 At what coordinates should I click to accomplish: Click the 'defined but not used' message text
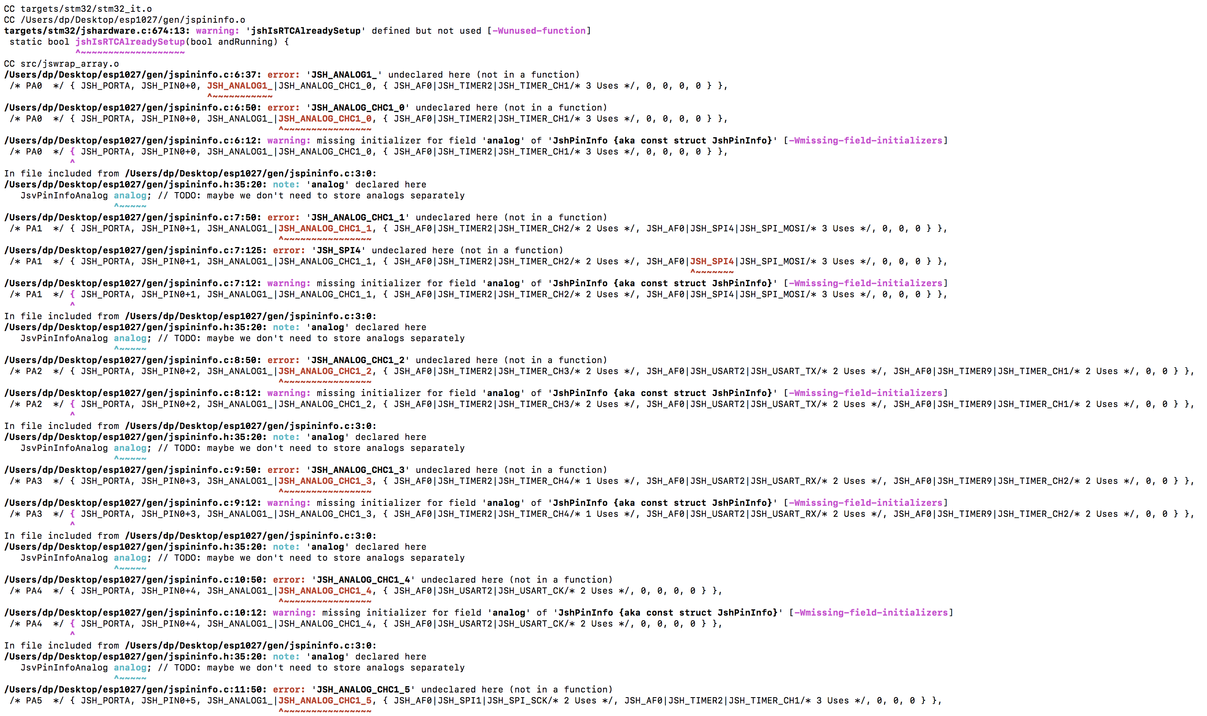(427, 31)
